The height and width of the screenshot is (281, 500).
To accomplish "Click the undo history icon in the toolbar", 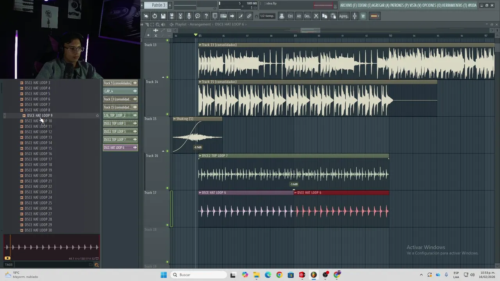I will [x=155, y=16].
